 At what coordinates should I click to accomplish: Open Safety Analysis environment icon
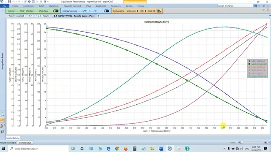3,126
